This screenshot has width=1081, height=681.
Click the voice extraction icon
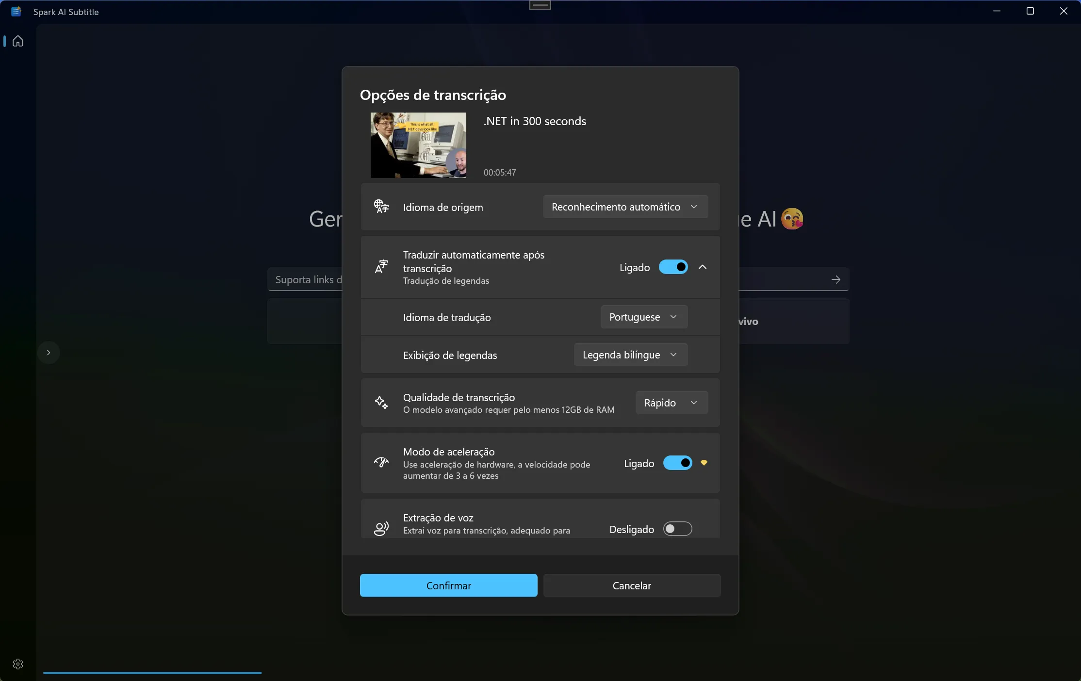381,528
